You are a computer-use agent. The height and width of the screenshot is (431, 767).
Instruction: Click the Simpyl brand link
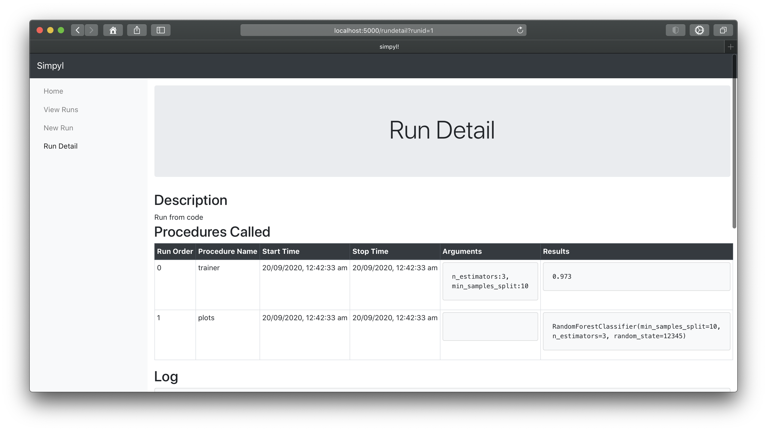point(50,66)
